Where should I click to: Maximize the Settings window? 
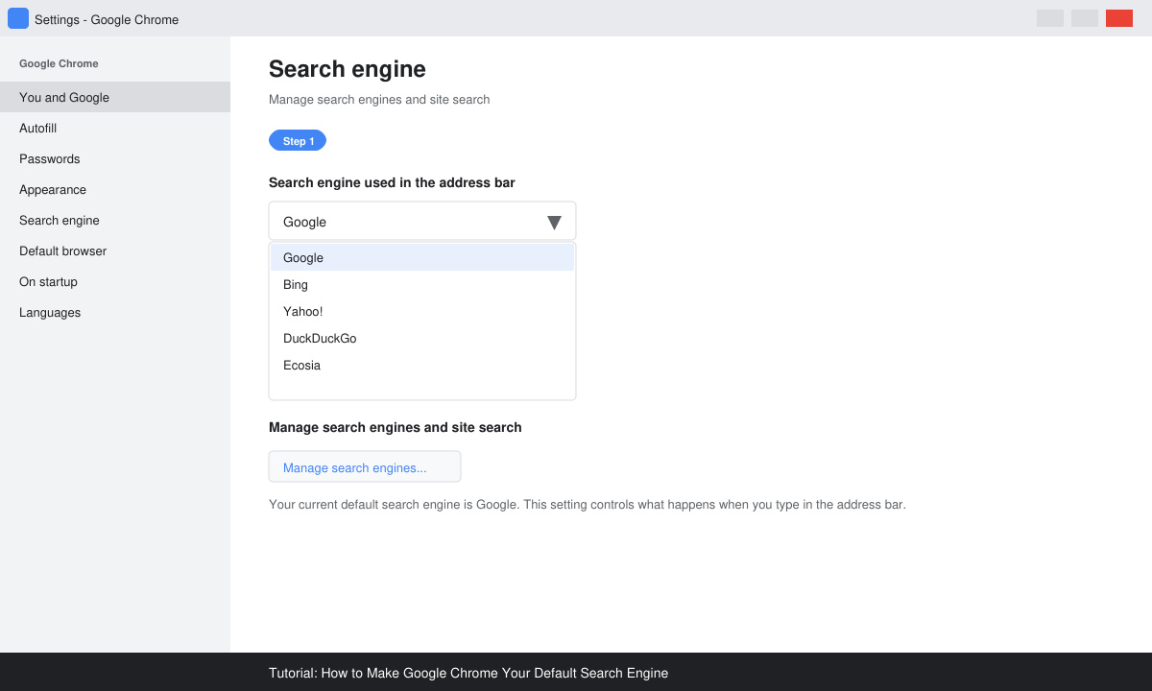click(x=1085, y=18)
